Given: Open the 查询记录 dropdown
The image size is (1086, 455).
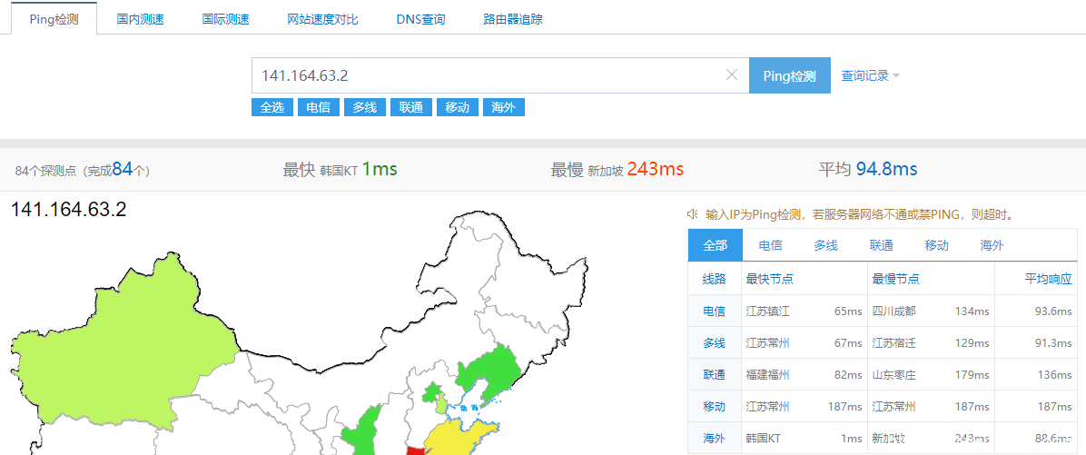Looking at the screenshot, I should (870, 76).
